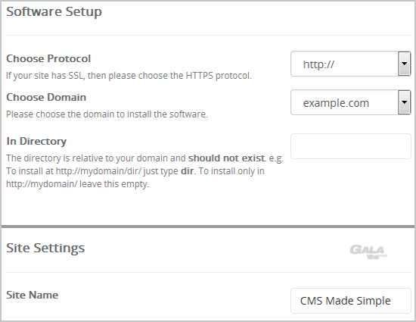Click the Choose Protocol label

[x=48, y=58]
